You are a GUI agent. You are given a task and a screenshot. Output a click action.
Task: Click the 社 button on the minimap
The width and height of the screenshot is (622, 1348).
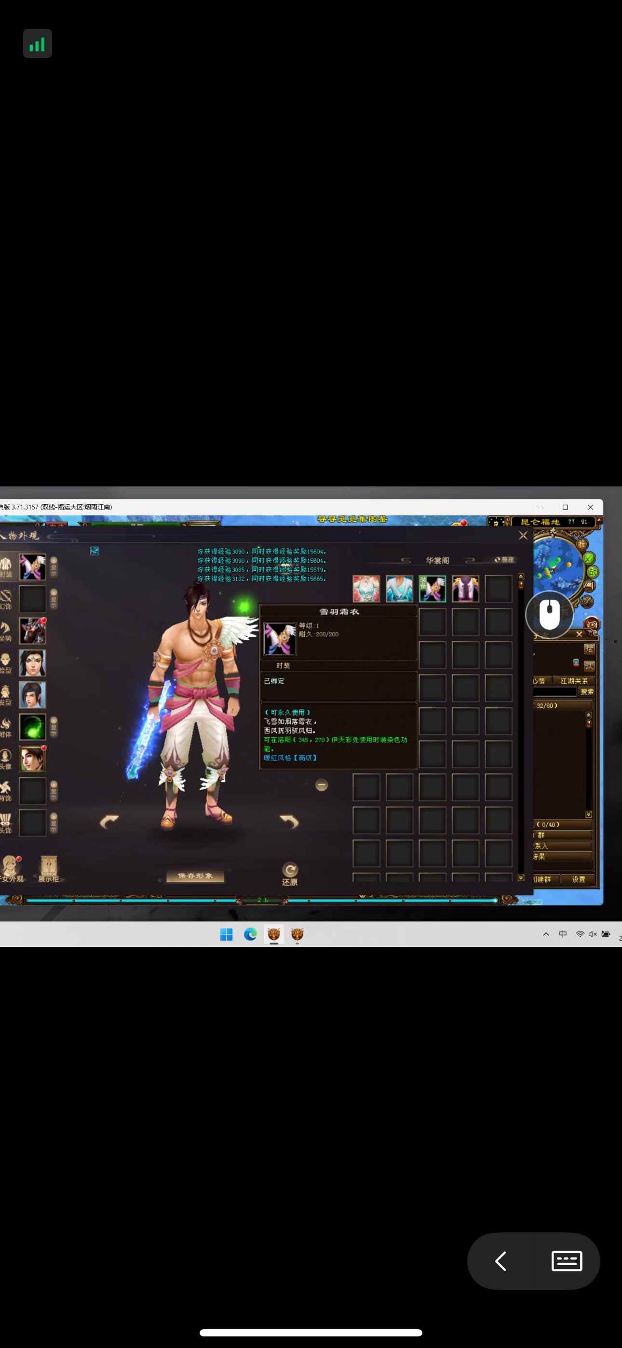[581, 544]
